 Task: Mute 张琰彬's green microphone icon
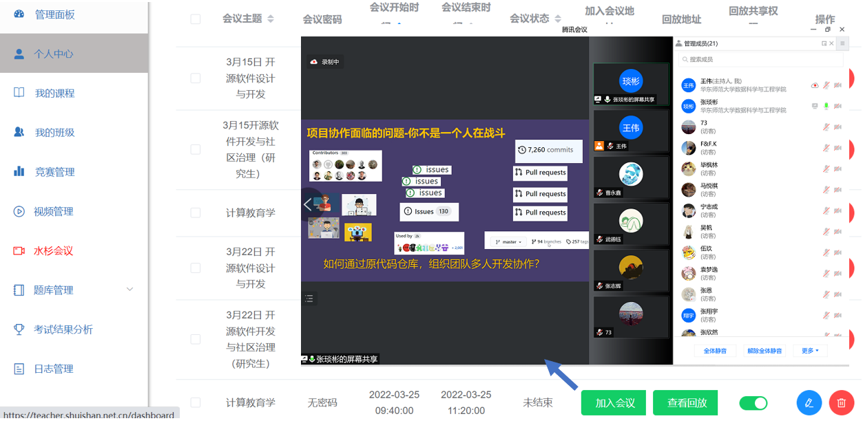pos(826,105)
